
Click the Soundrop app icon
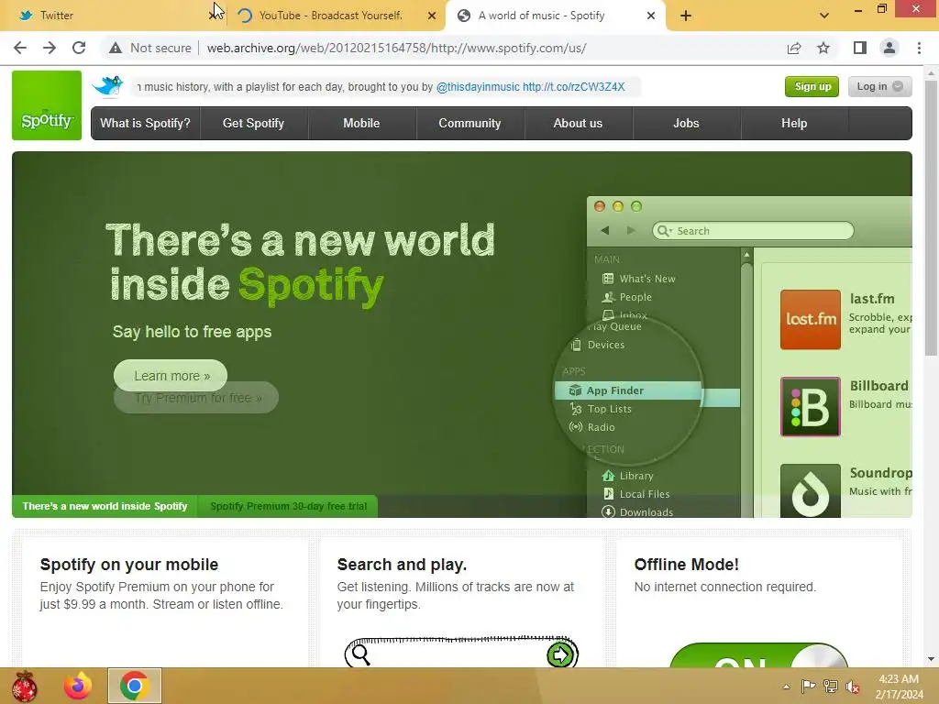coord(811,491)
